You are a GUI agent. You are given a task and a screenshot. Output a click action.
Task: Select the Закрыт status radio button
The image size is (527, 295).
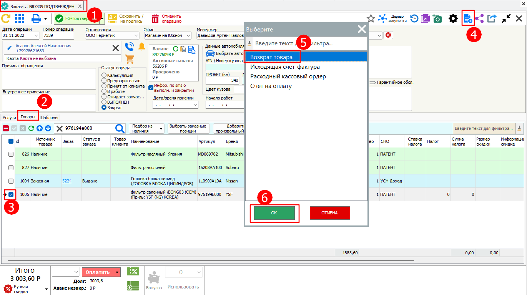tap(104, 108)
